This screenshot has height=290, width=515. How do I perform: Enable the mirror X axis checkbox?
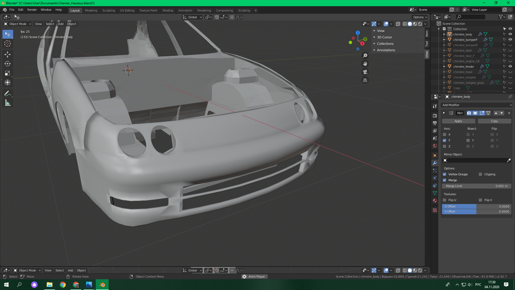pos(444,135)
